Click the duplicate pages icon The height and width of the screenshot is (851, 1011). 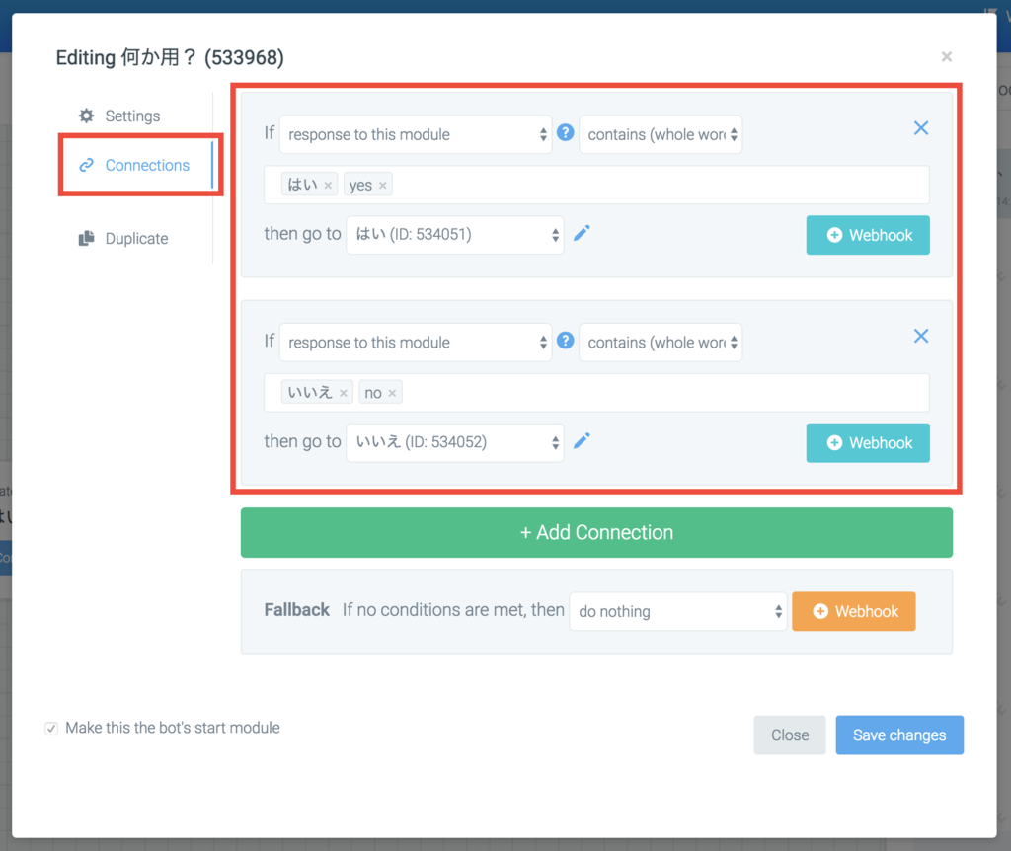[87, 239]
